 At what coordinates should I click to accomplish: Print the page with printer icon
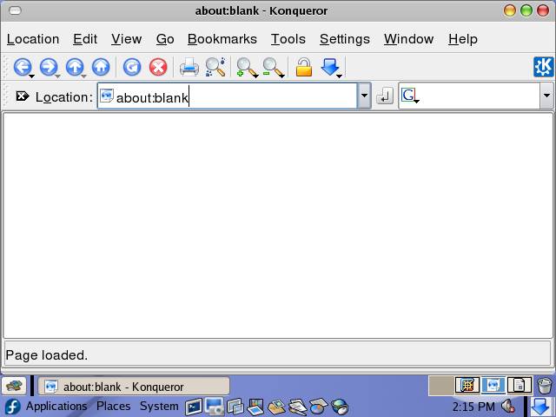point(189,68)
